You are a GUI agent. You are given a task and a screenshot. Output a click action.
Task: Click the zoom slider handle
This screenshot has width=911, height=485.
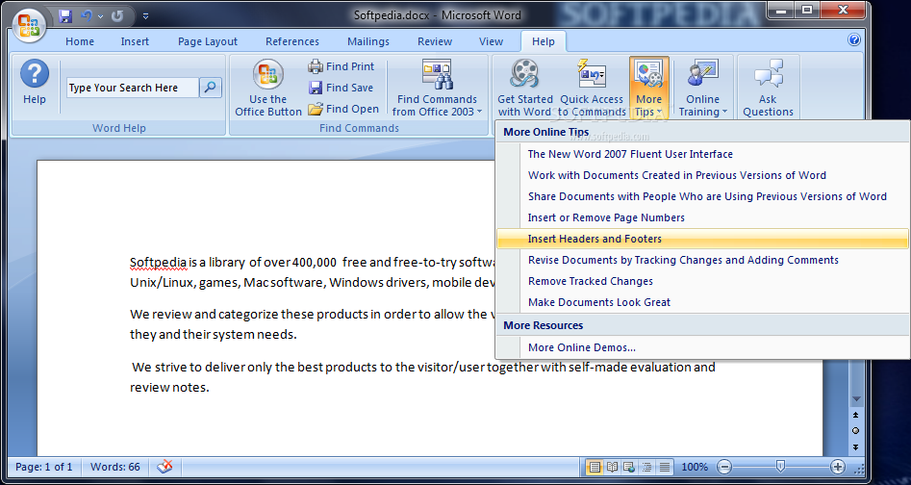[x=780, y=466]
